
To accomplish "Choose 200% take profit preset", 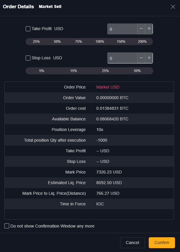I will coord(142,42).
